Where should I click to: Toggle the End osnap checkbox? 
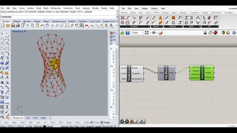pos(2,123)
